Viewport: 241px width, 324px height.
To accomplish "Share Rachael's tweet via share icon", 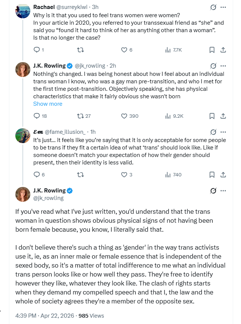I will point(223,50).
